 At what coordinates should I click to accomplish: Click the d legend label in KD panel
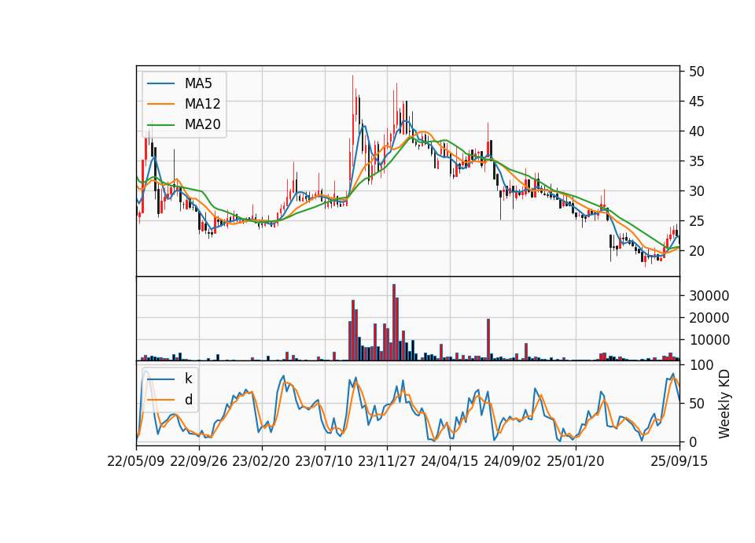[188, 400]
